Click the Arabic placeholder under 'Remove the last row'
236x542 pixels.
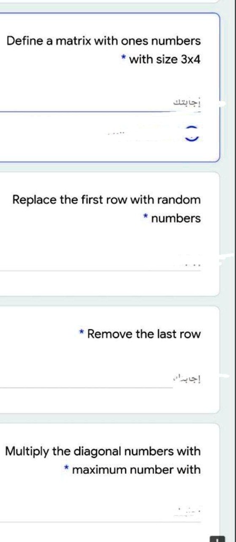[187, 379]
